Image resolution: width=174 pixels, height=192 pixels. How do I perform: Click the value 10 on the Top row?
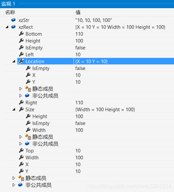(78, 150)
